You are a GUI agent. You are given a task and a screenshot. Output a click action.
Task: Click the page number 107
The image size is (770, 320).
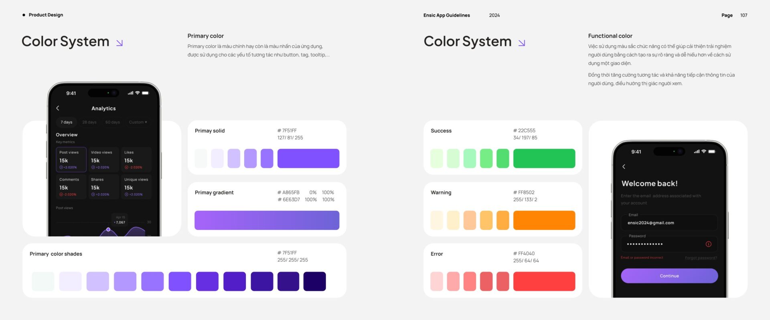[744, 15]
